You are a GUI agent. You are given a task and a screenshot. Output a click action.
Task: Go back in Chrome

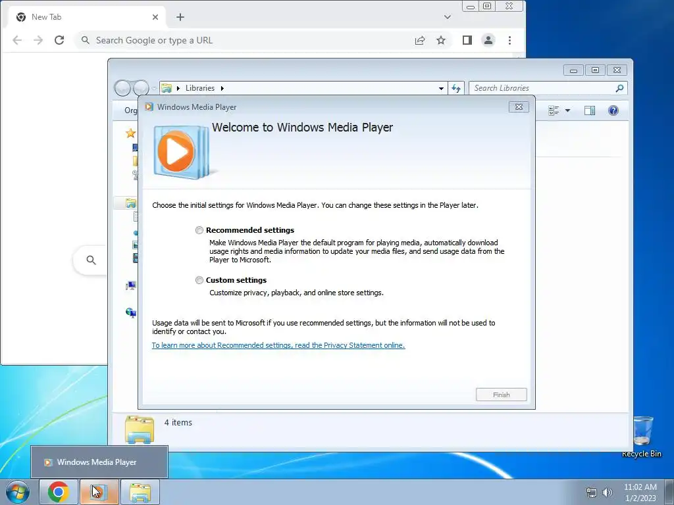pyautogui.click(x=17, y=40)
